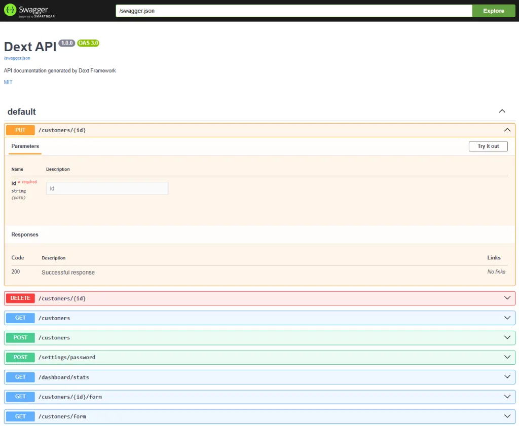
Task: Expand the GET /customers/{id}/form endpoint
Action: coord(507,397)
